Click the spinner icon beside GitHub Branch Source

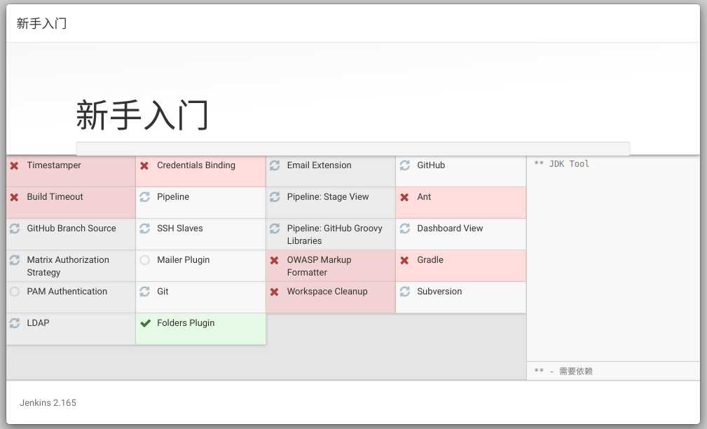pos(15,229)
